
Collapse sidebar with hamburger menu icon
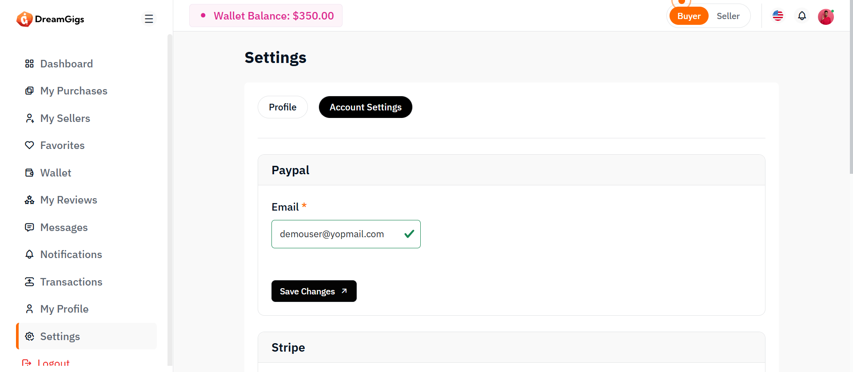pos(149,19)
